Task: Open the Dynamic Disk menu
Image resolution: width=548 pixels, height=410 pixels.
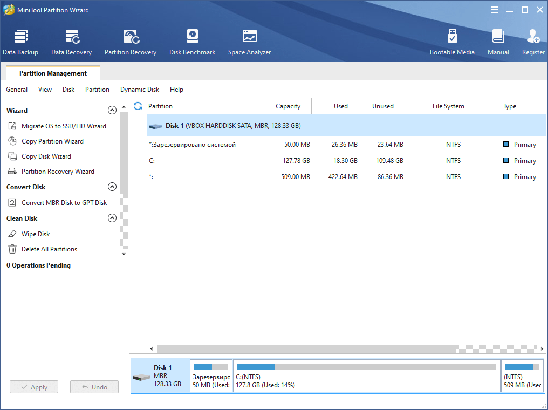Action: pos(140,90)
